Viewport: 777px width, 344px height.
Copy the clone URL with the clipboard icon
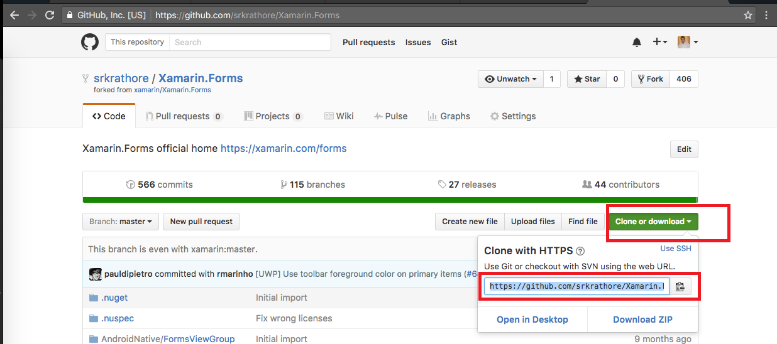[680, 286]
